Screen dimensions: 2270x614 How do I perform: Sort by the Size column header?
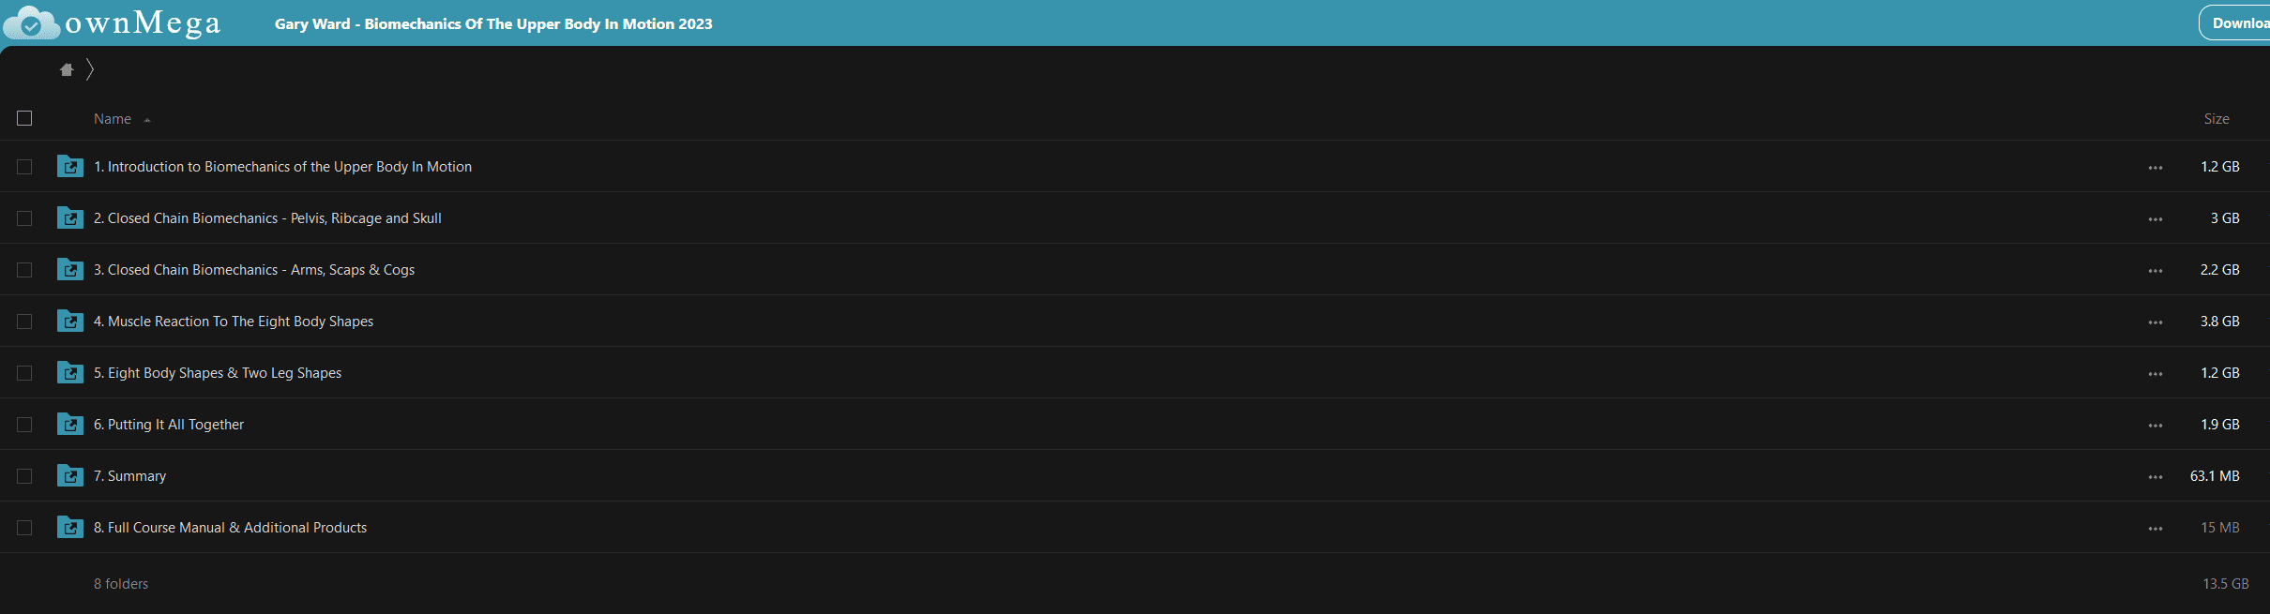tap(2217, 119)
